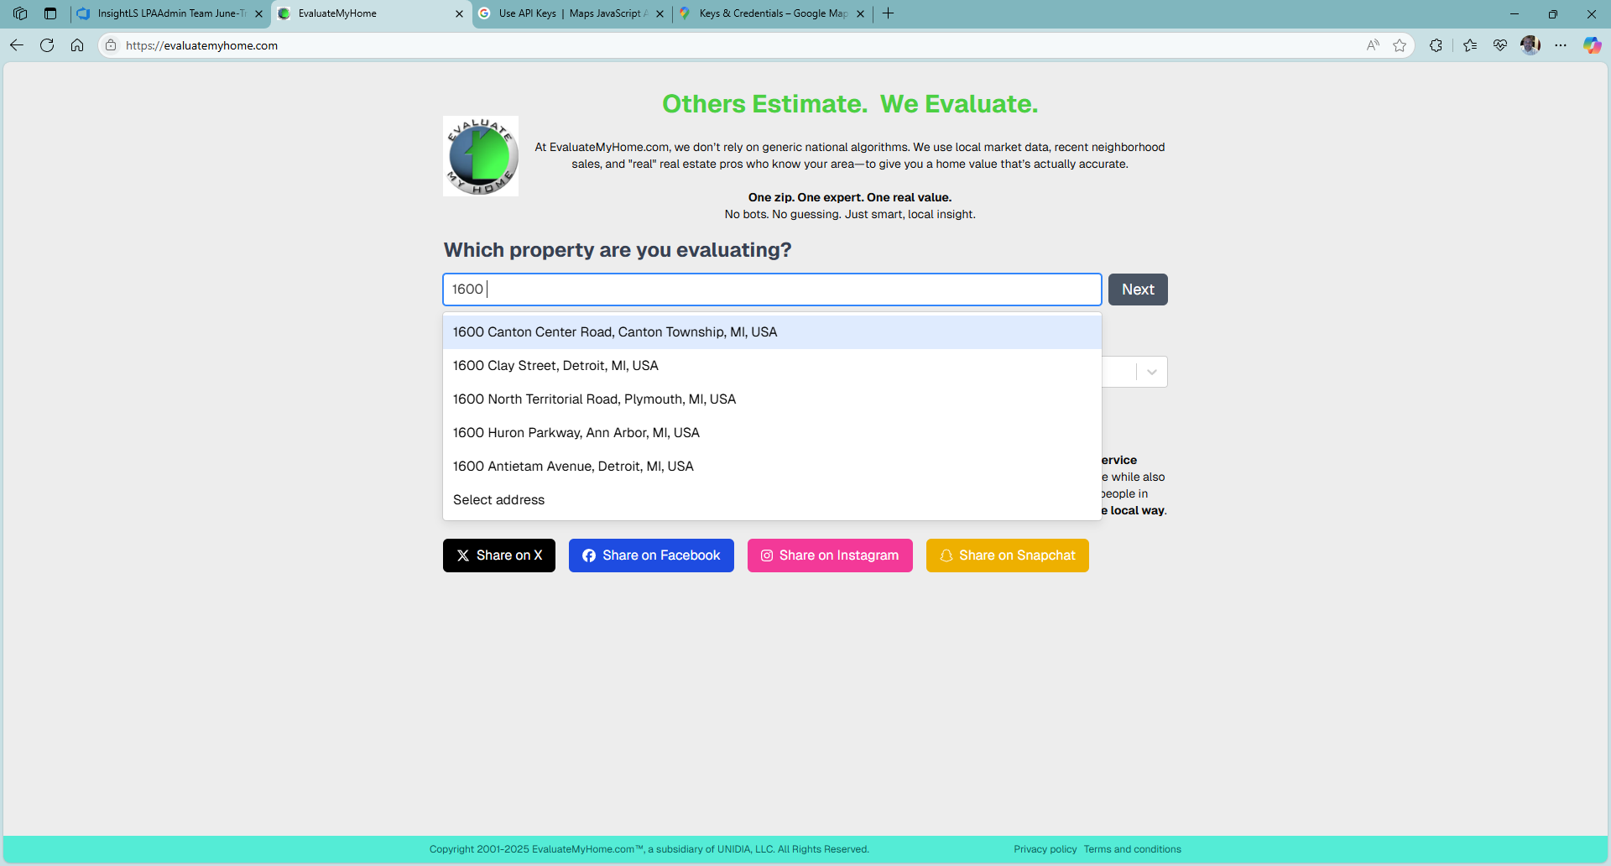
Task: Add this page to favorites
Action: tap(1400, 45)
